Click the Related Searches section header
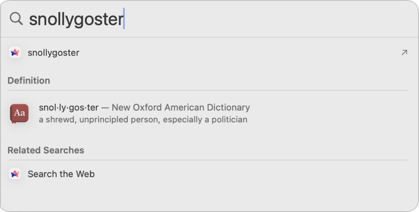This screenshot has width=419, height=212. (x=46, y=150)
